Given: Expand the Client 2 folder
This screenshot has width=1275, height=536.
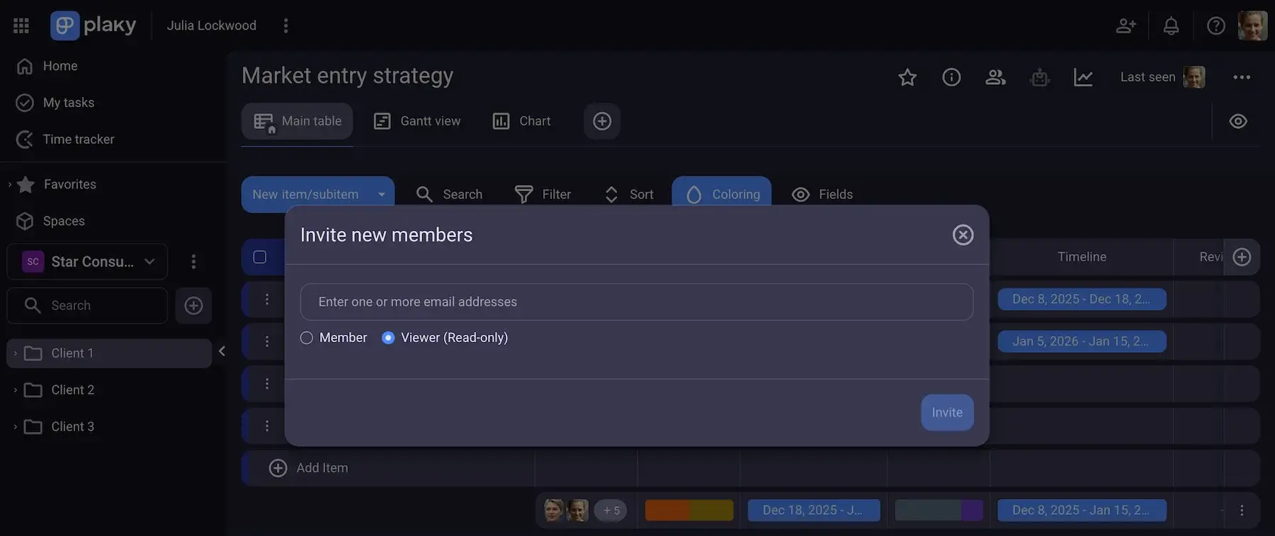Looking at the screenshot, I should click(x=15, y=389).
